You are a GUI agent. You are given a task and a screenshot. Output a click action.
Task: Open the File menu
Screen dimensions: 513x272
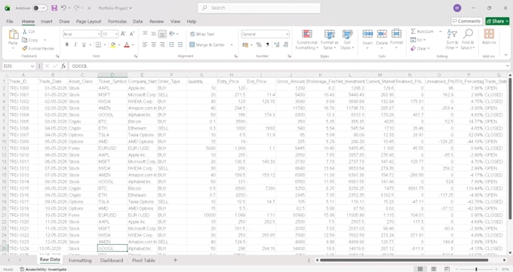pos(10,21)
